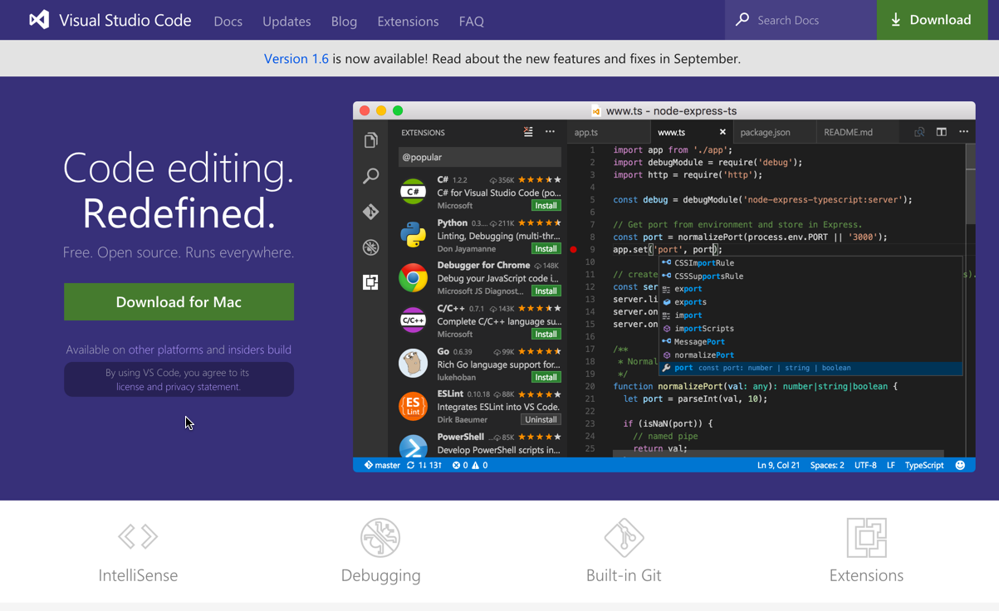Click the Built-in Git feature icon

(624, 537)
